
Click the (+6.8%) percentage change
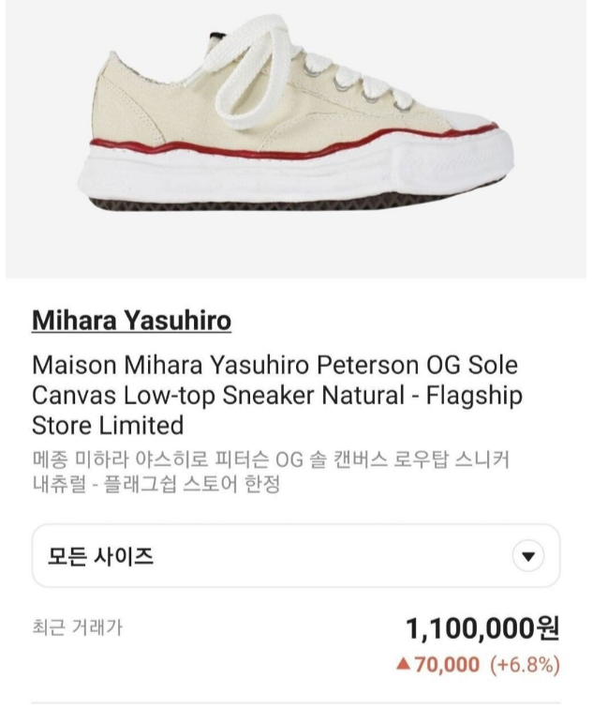coord(525,666)
